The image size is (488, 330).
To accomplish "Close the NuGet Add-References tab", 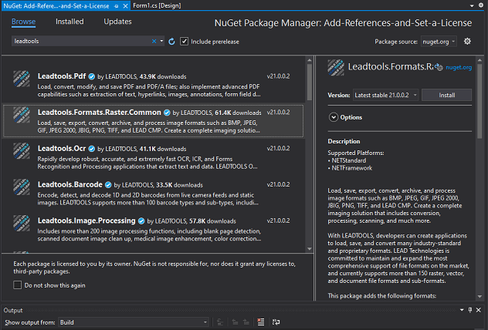I will coord(125,6).
